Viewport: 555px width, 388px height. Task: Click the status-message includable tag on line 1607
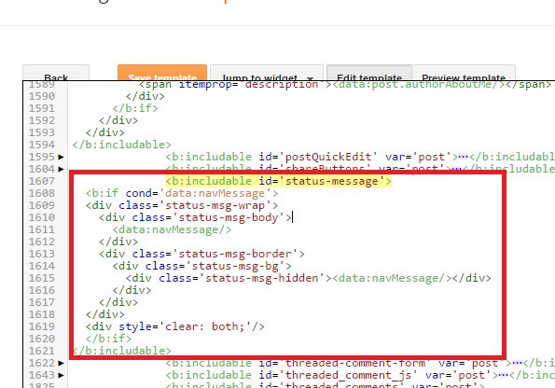coord(279,181)
